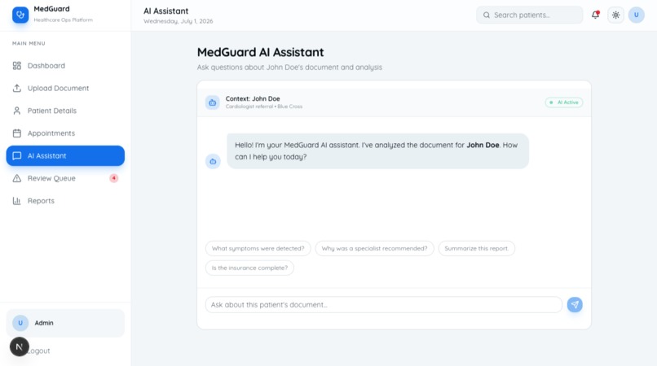Click the "Context: John Doe" label
This screenshot has width=657, height=366.
tap(253, 98)
